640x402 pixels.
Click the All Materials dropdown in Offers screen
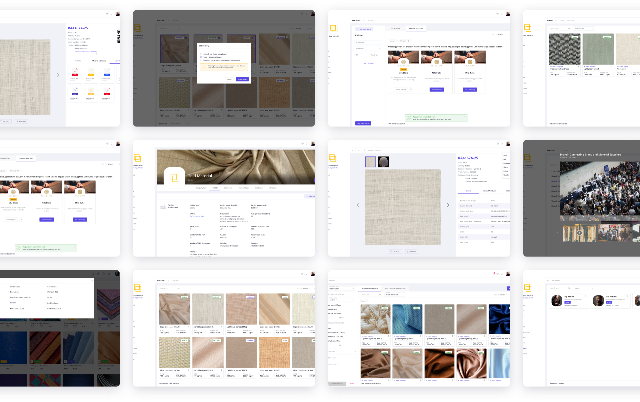pos(584,28)
